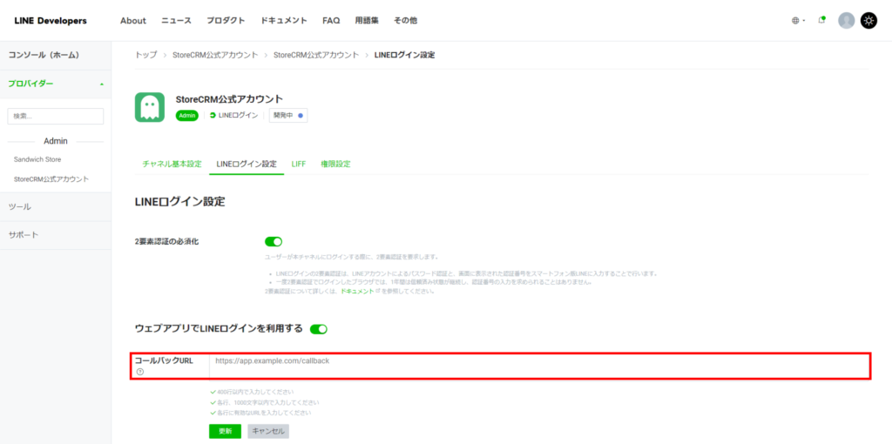Click the StoreCRM公式アカウント channel title
Viewport: 892px width, 444px height.
point(229,99)
